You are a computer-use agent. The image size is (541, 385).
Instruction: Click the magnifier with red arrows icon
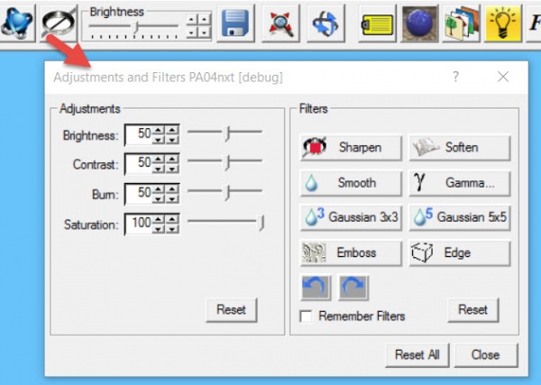click(280, 23)
